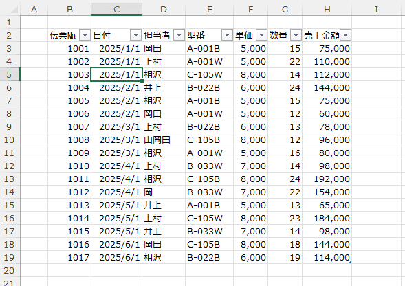Select the C-105W cell in row 16

click(x=210, y=218)
